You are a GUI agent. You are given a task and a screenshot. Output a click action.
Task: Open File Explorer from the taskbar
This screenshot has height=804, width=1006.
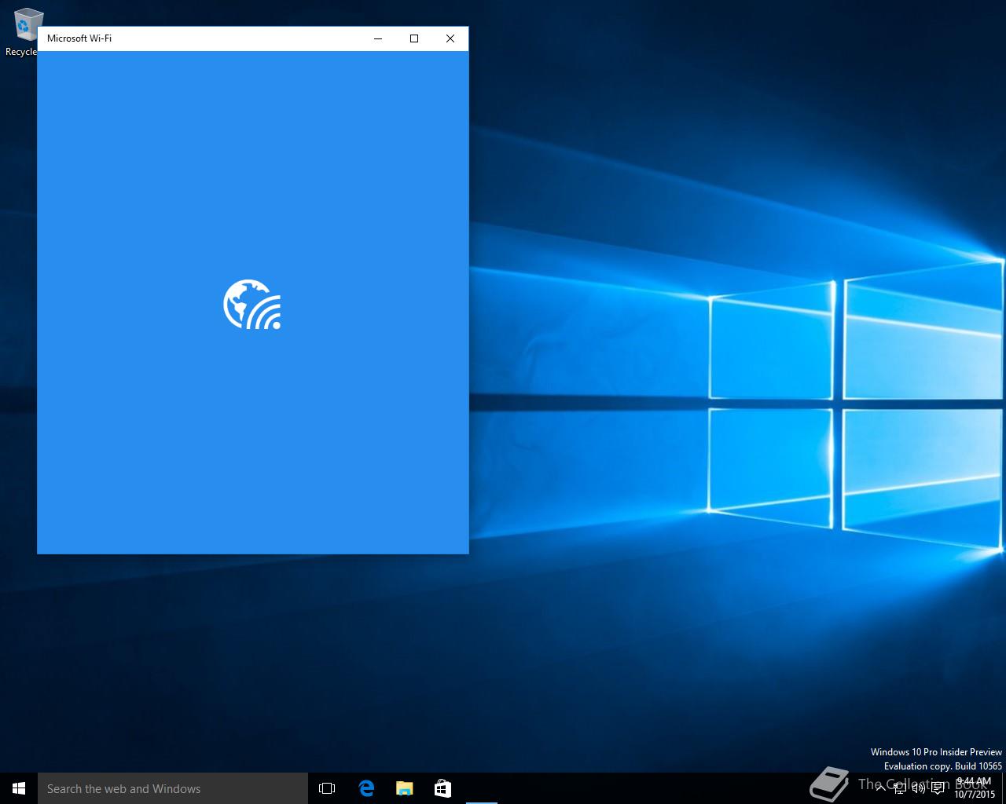(404, 788)
